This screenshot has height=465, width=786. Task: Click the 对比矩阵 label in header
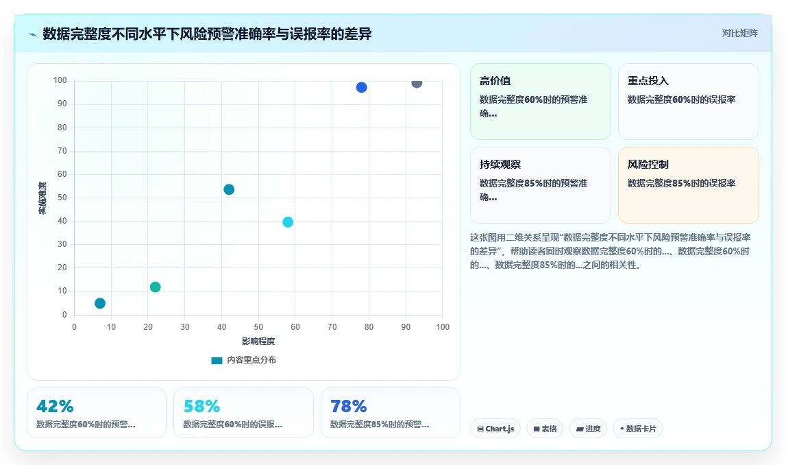tap(739, 33)
